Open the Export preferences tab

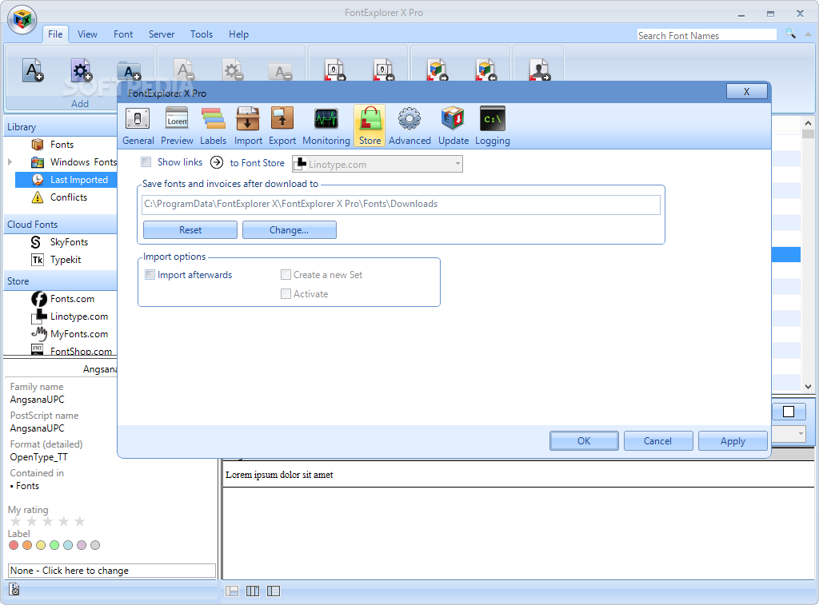point(282,125)
